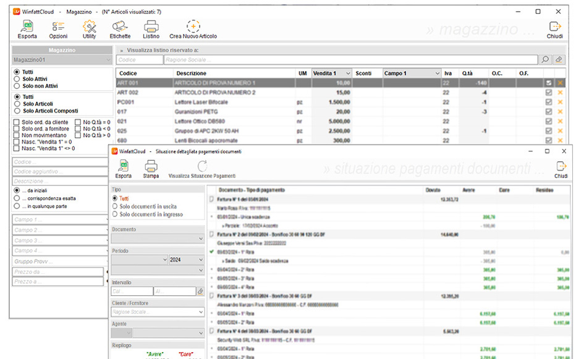Screen dimensions: 581x359
Task: Select Solo documenti in uscita radio
Action: [115, 206]
